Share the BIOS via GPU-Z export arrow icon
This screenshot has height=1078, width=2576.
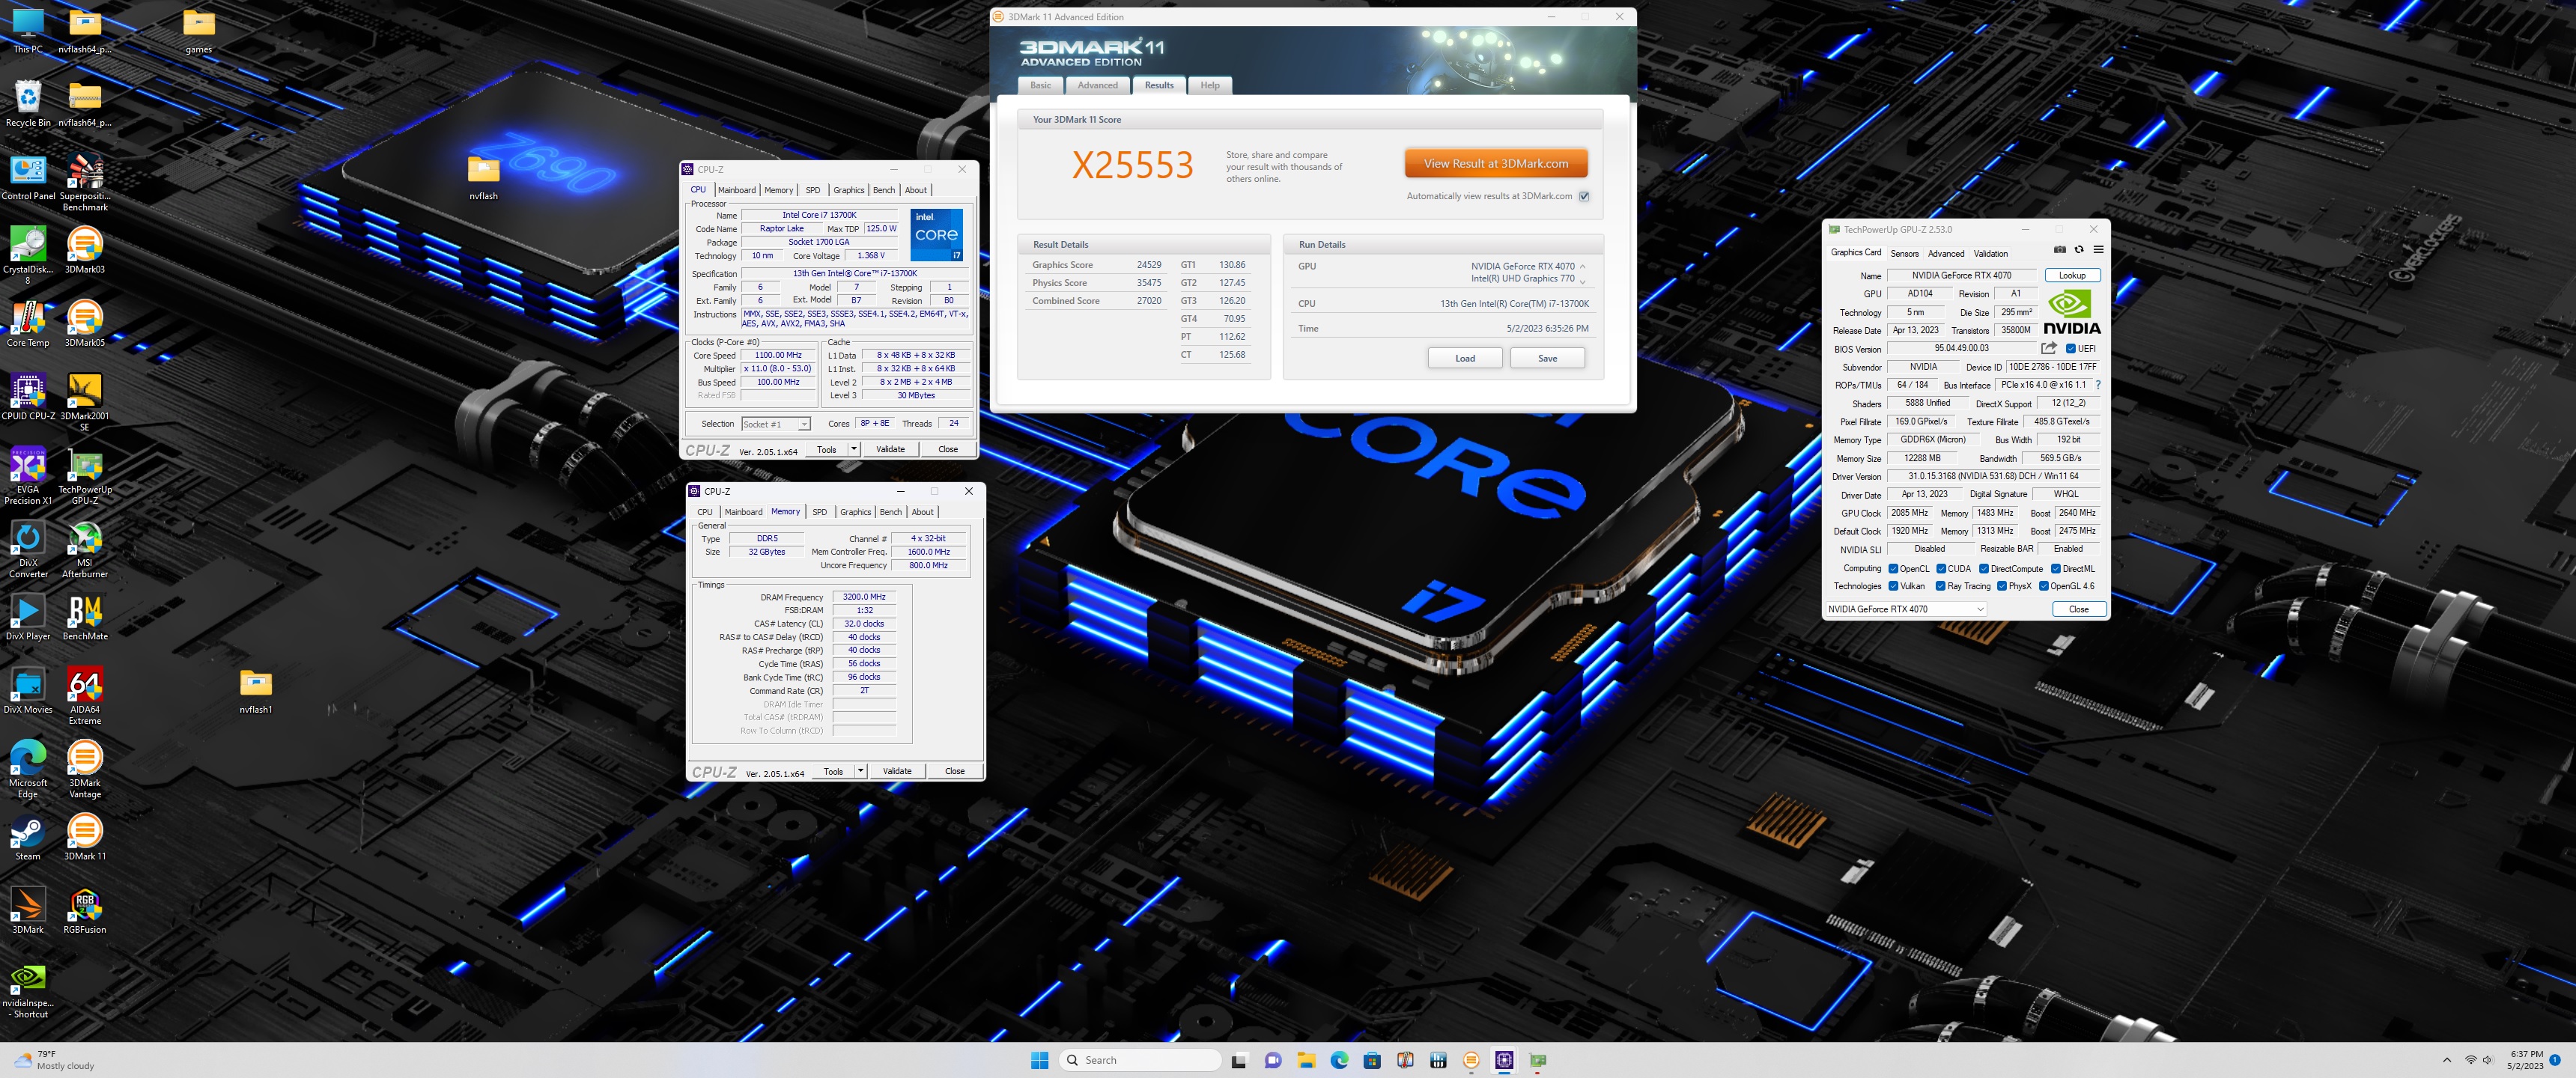(x=2049, y=348)
